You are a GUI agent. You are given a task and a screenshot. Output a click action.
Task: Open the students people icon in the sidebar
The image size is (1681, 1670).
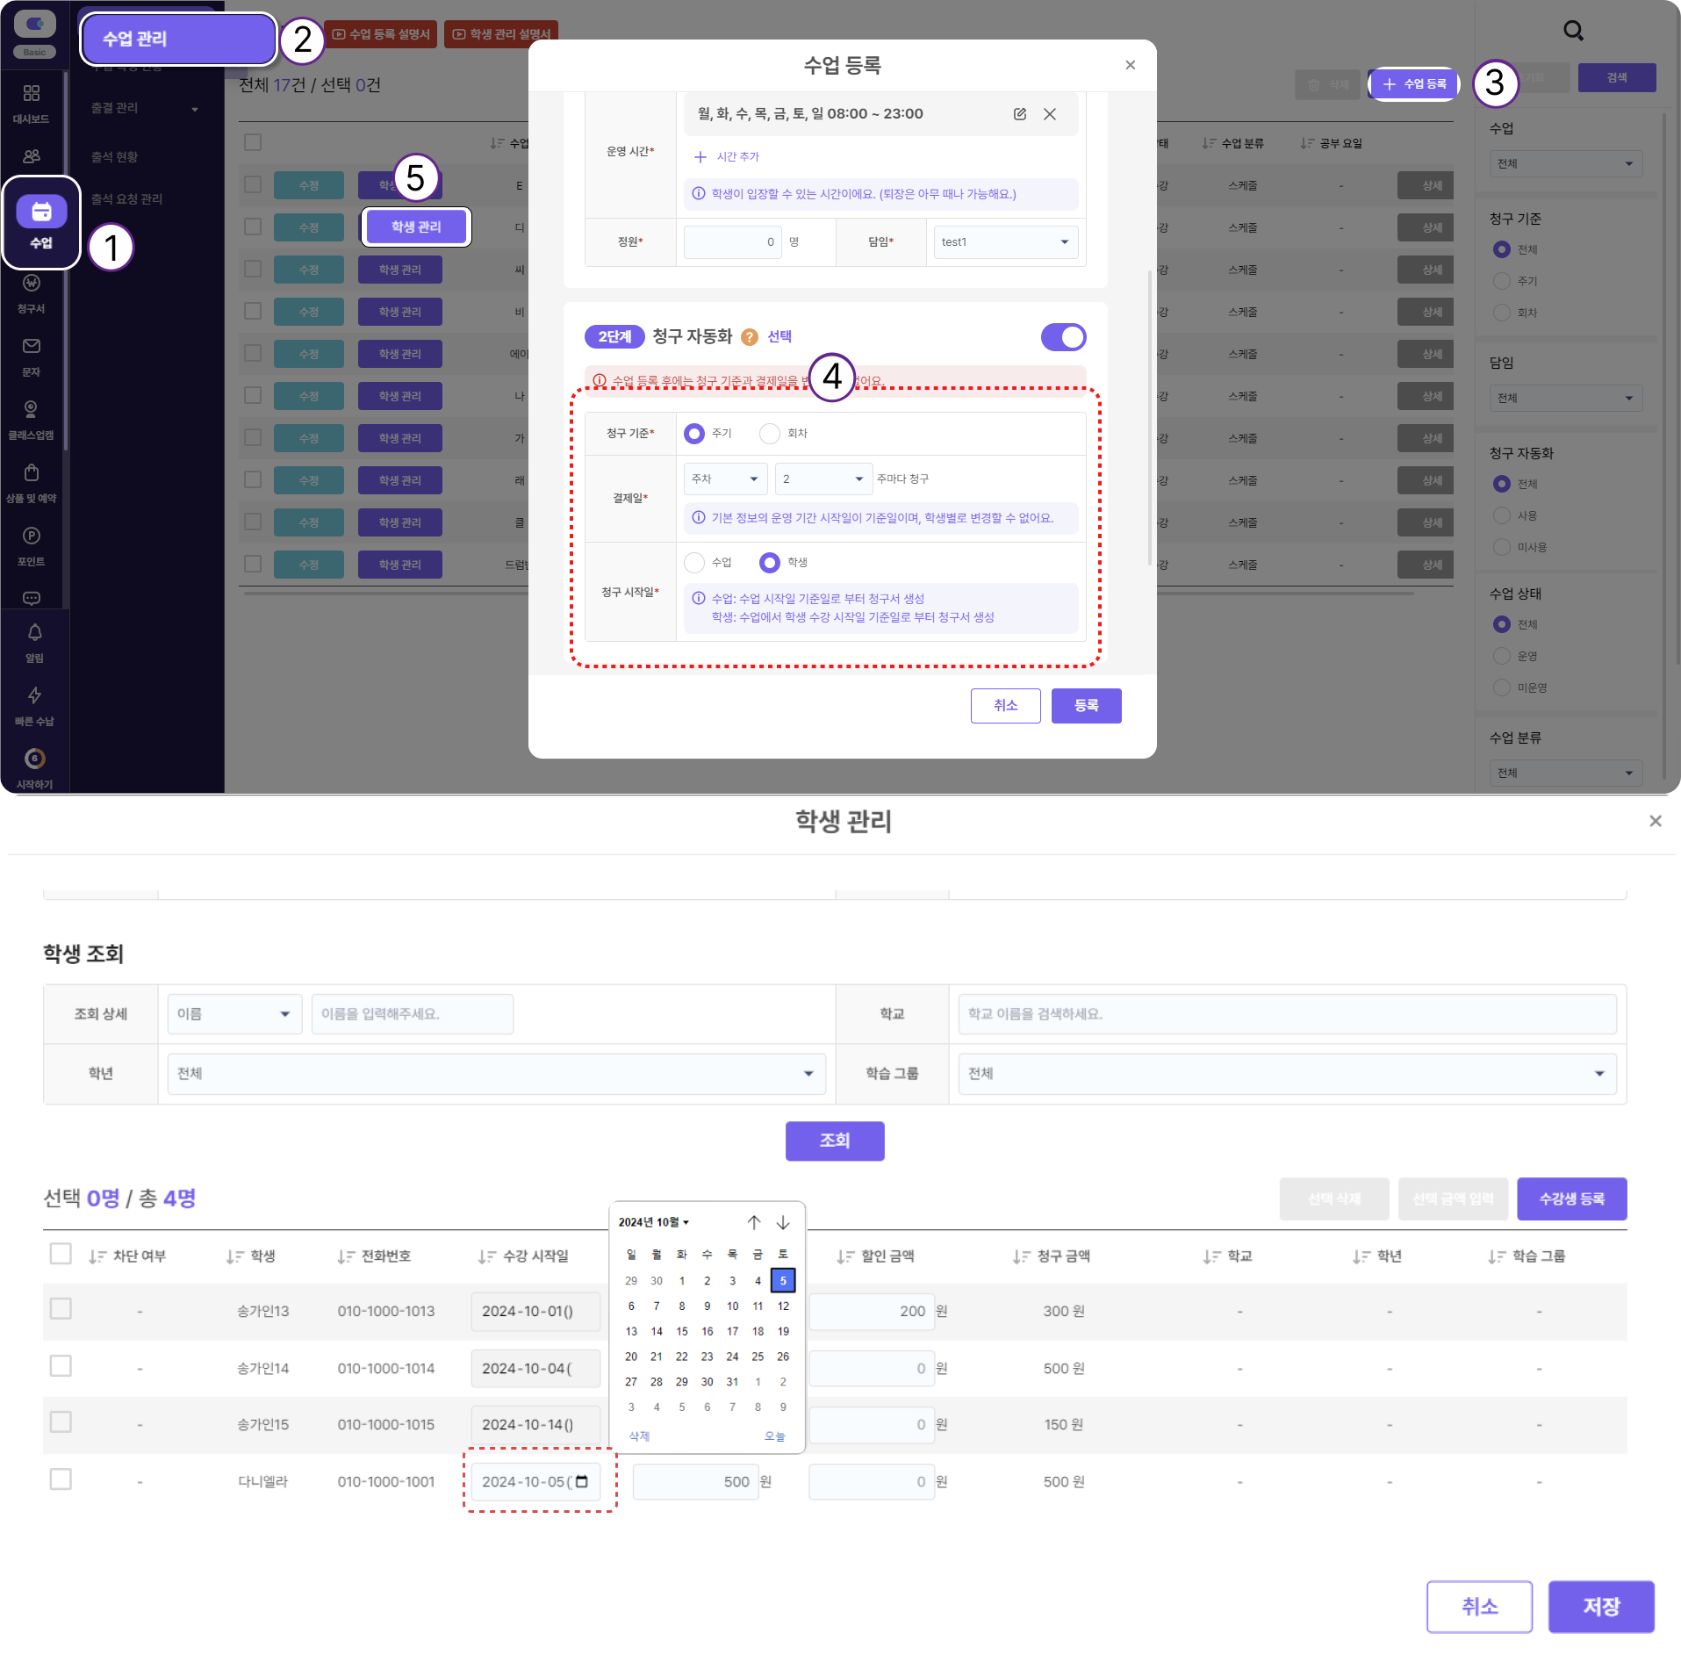pos(32,156)
